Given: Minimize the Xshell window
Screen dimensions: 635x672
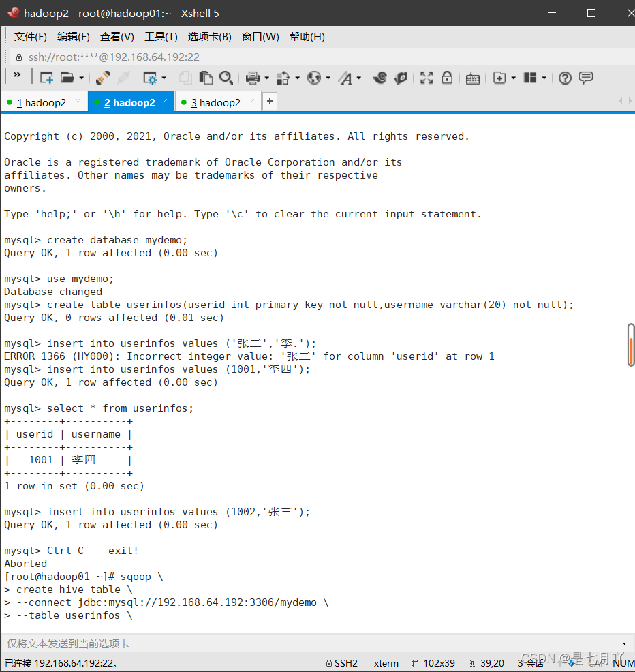Looking at the screenshot, I should point(552,13).
